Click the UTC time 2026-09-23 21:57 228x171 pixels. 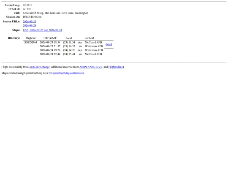[50, 46]
